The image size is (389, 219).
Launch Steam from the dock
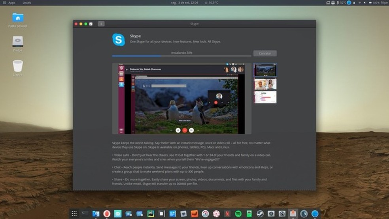(x=260, y=213)
